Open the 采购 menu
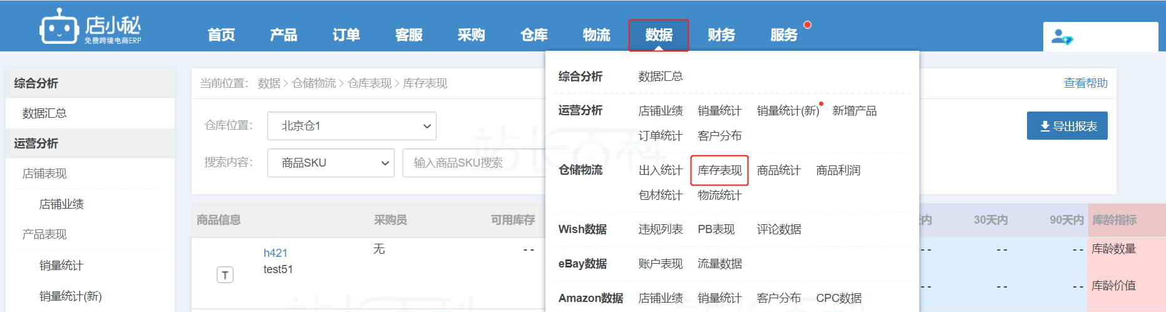This screenshot has height=312, width=1166. point(472,35)
